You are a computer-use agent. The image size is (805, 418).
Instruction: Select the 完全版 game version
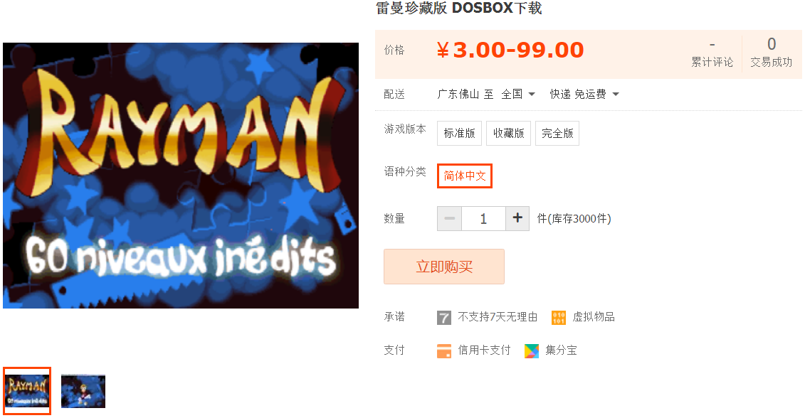(557, 134)
